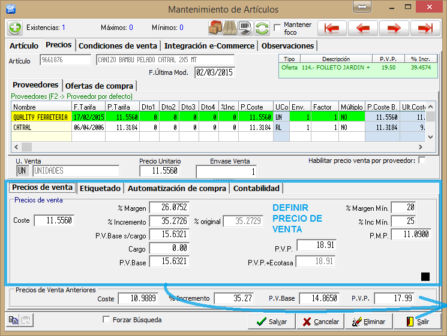Viewport: 447px width, 336px height.
Task: Go to the next record arrow
Action: (x=394, y=28)
